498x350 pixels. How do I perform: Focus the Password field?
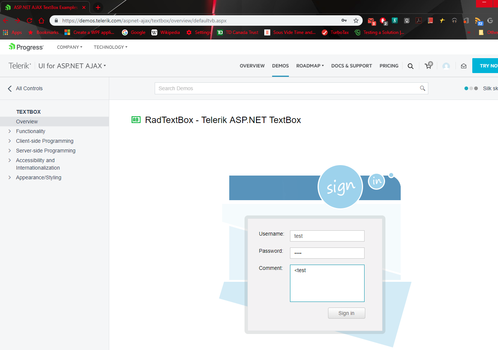pos(327,253)
